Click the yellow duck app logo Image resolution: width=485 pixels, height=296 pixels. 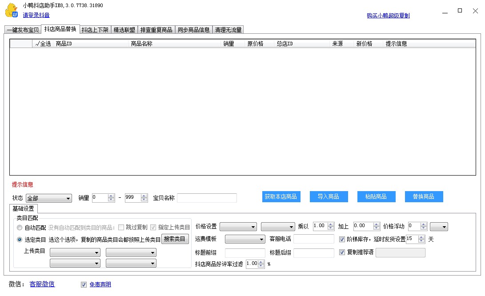point(12,11)
